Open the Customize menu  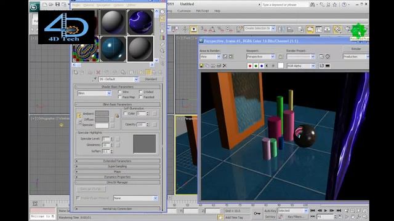(x=183, y=11)
